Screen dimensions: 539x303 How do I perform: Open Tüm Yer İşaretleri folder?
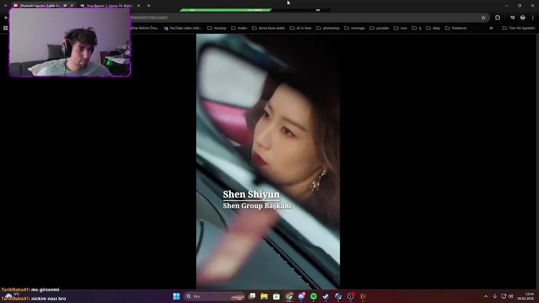[x=519, y=28]
